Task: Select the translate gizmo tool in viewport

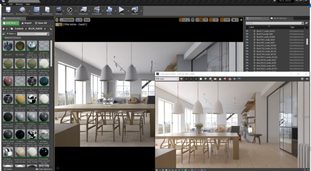Action: click(x=181, y=20)
